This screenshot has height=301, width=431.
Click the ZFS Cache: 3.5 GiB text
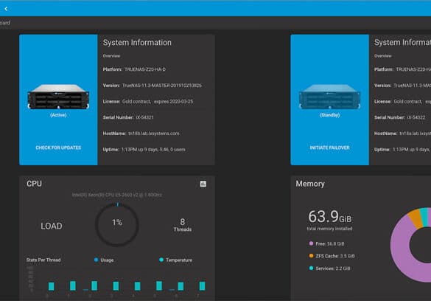coord(335,256)
